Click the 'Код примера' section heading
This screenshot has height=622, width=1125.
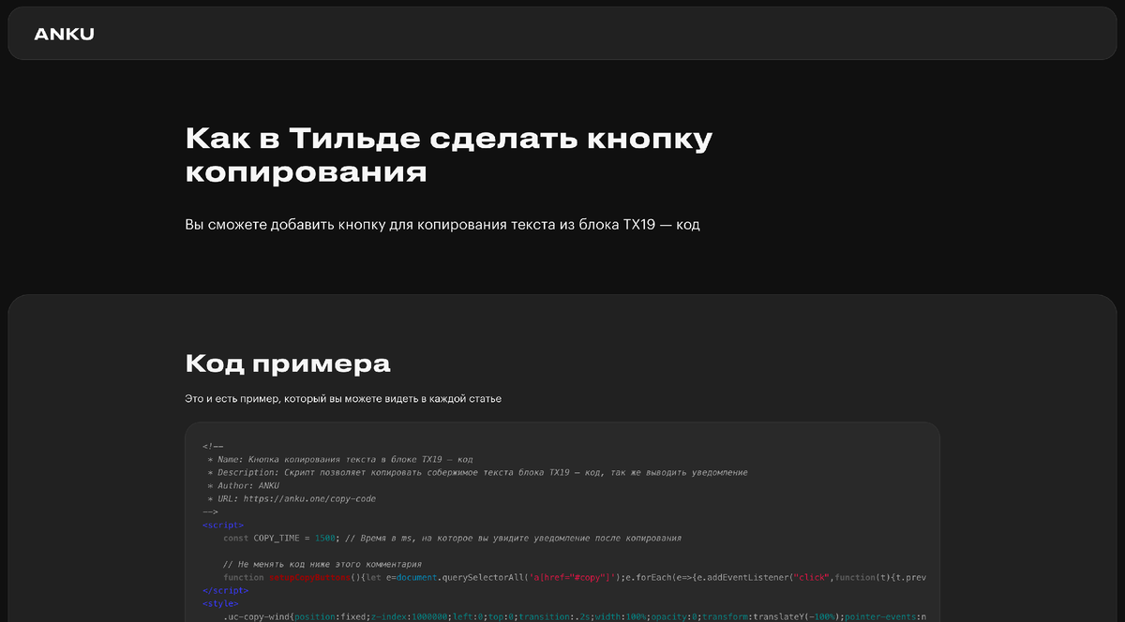[x=288, y=363]
